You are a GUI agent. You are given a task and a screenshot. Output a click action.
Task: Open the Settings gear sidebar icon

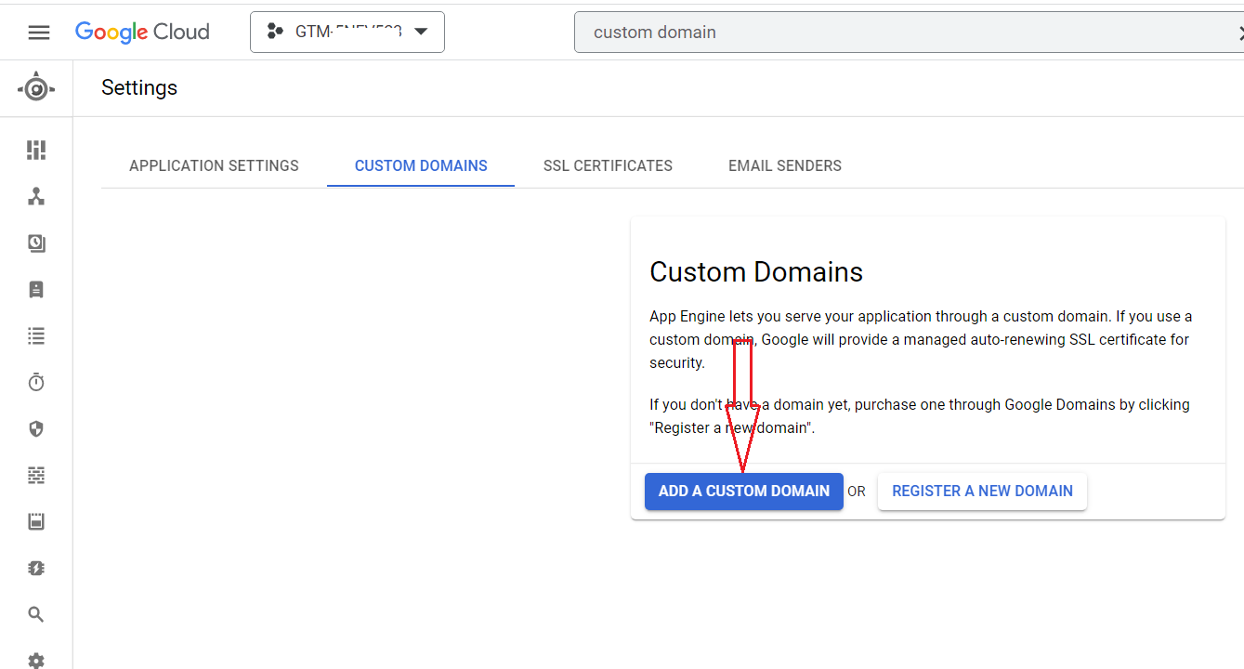point(36,660)
